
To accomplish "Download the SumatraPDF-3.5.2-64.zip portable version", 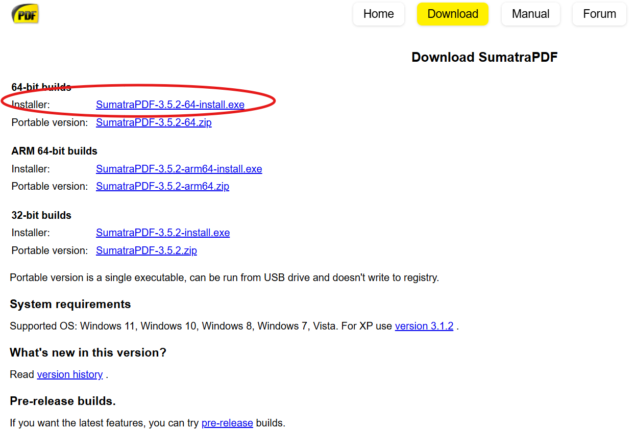I will [x=154, y=123].
